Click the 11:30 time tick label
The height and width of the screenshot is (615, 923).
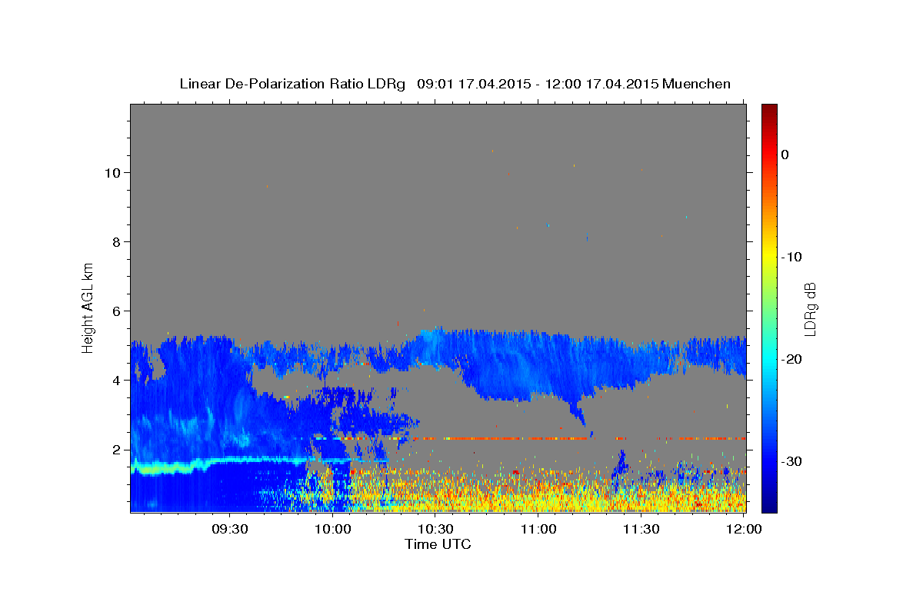pos(641,530)
